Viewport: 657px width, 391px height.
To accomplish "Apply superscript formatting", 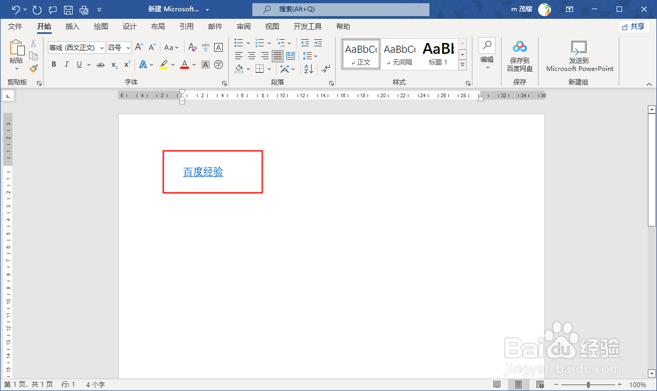I will point(127,65).
